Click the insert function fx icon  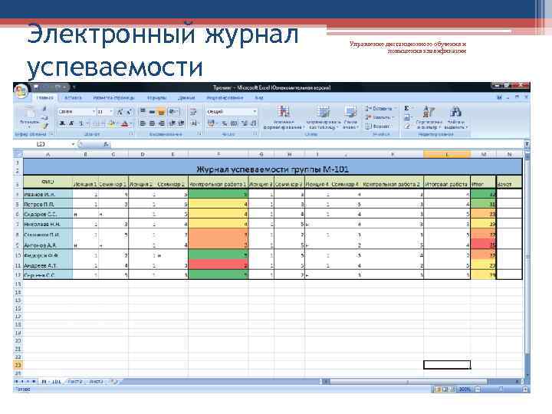[106, 144]
